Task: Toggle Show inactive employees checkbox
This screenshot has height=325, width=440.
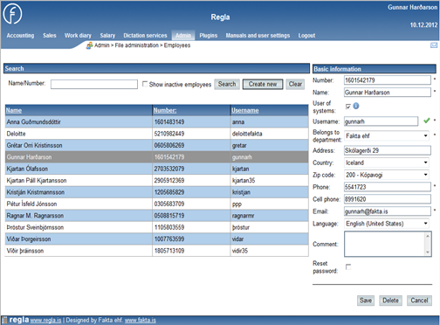Action: (145, 84)
